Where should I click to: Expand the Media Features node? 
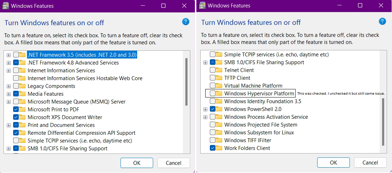tap(9, 94)
